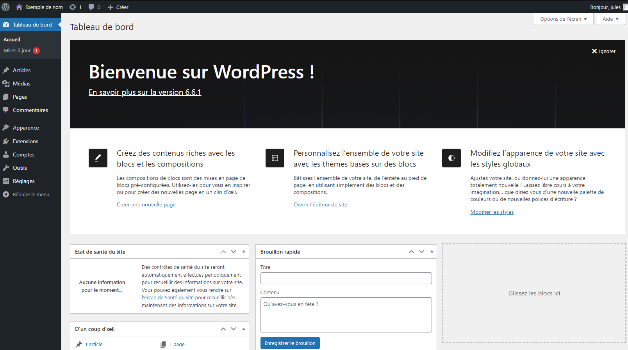Expand Options de l'écran dropdown
628x350 pixels.
click(x=563, y=19)
